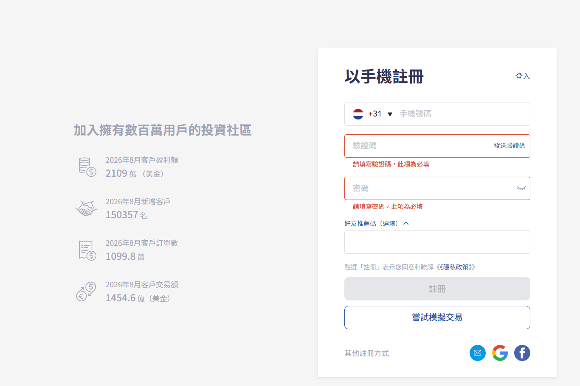Image resolution: width=580 pixels, height=386 pixels.
Task: Click the email registration icon
Action: coord(478,353)
